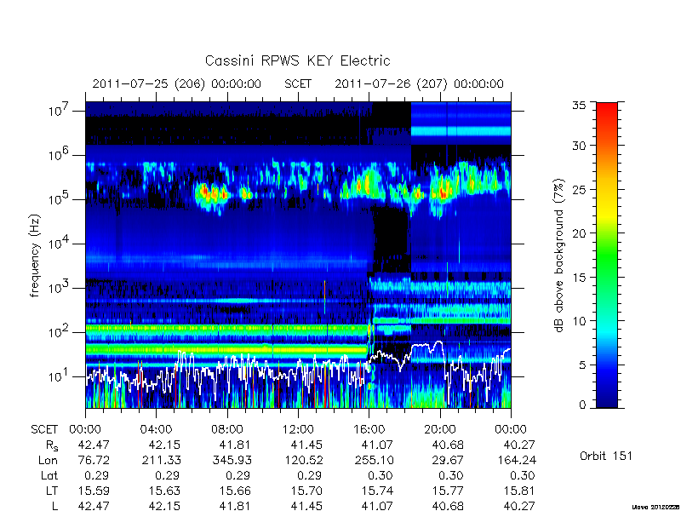Image resolution: width=681 pixels, height=511 pixels.
Task: Click the 10^5 frequency tick label
Action: [x=58, y=198]
